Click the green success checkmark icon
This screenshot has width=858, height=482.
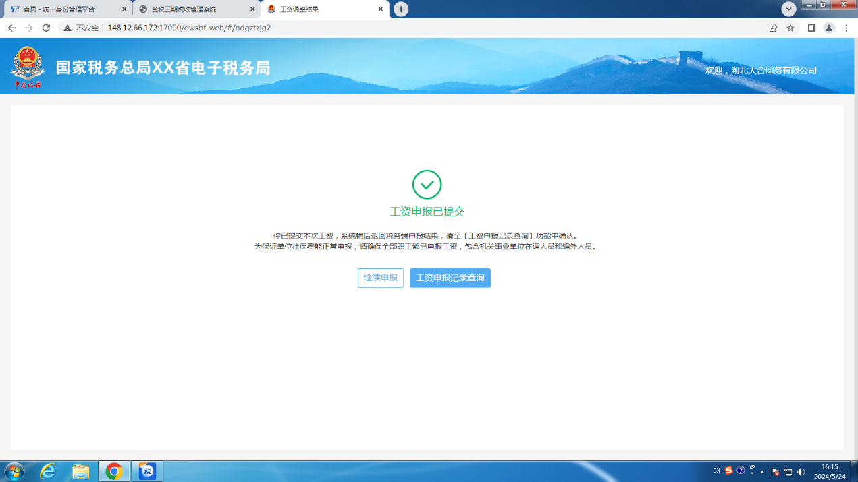click(427, 185)
